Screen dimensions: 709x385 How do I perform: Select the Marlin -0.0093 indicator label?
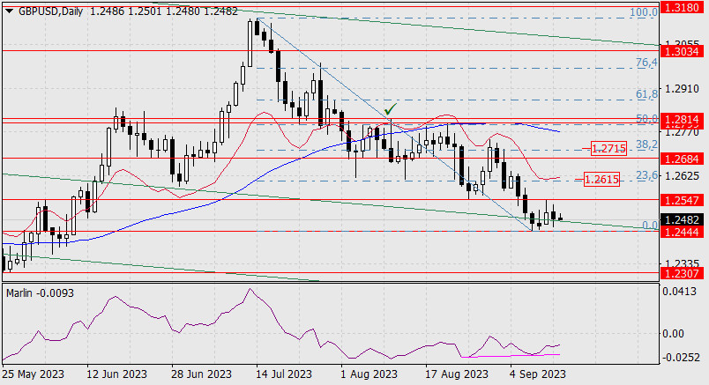point(40,293)
